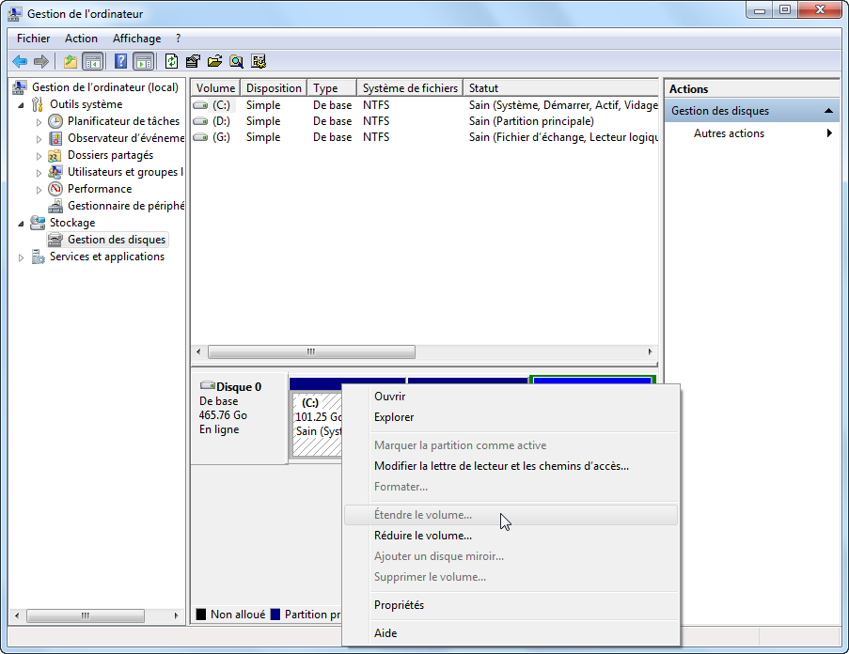Click the (C:) drive icon in list
Screen dimensions: 849x654
coord(200,105)
